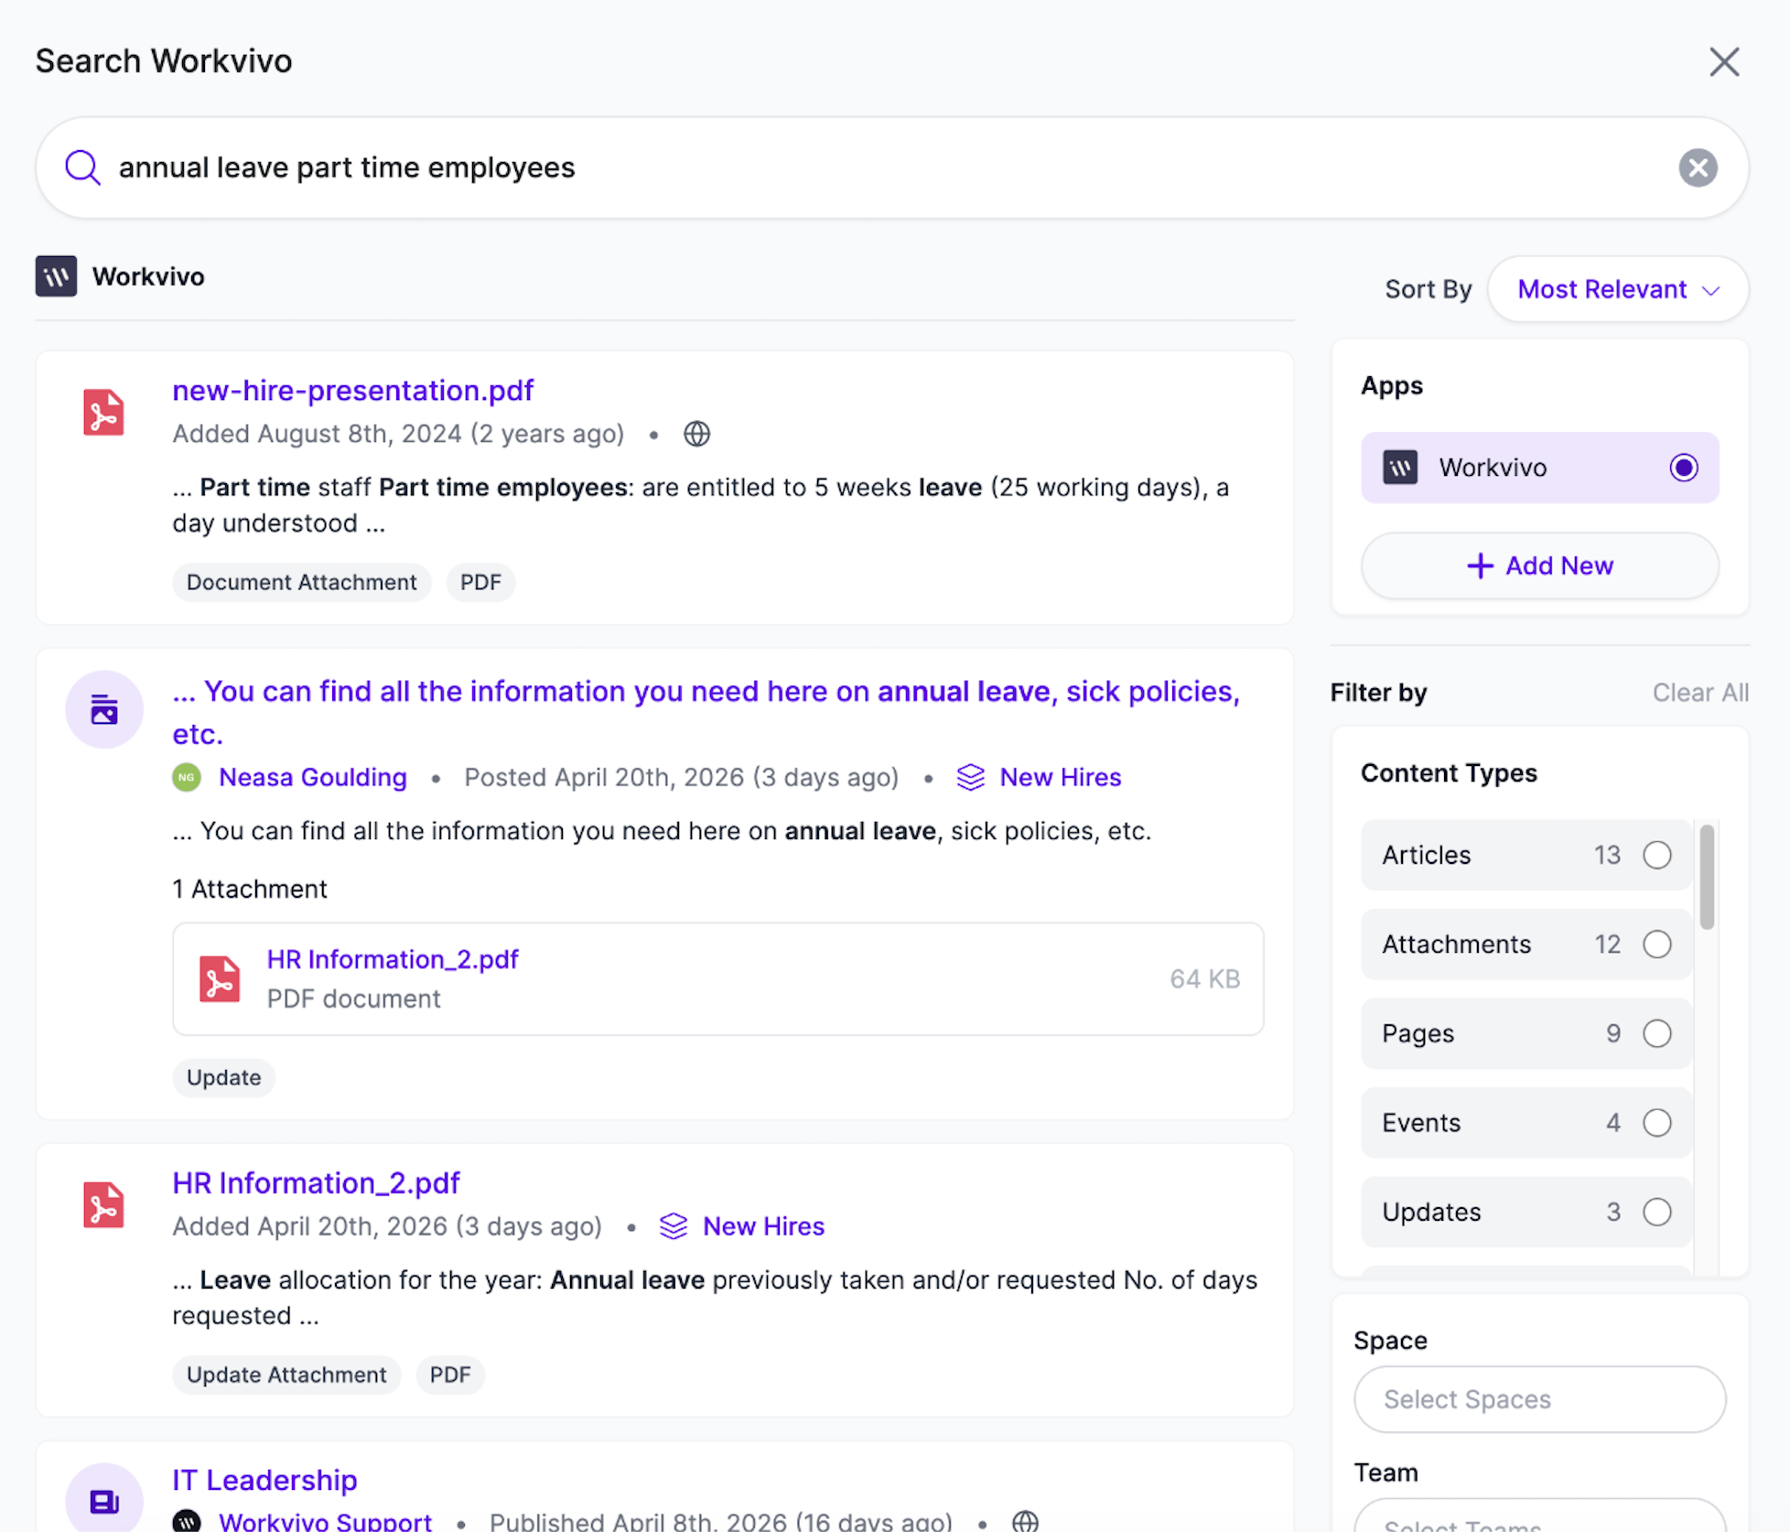Click the globe icon on IT Leadership result
Screen dimensions: 1790x1532
(1025, 1521)
